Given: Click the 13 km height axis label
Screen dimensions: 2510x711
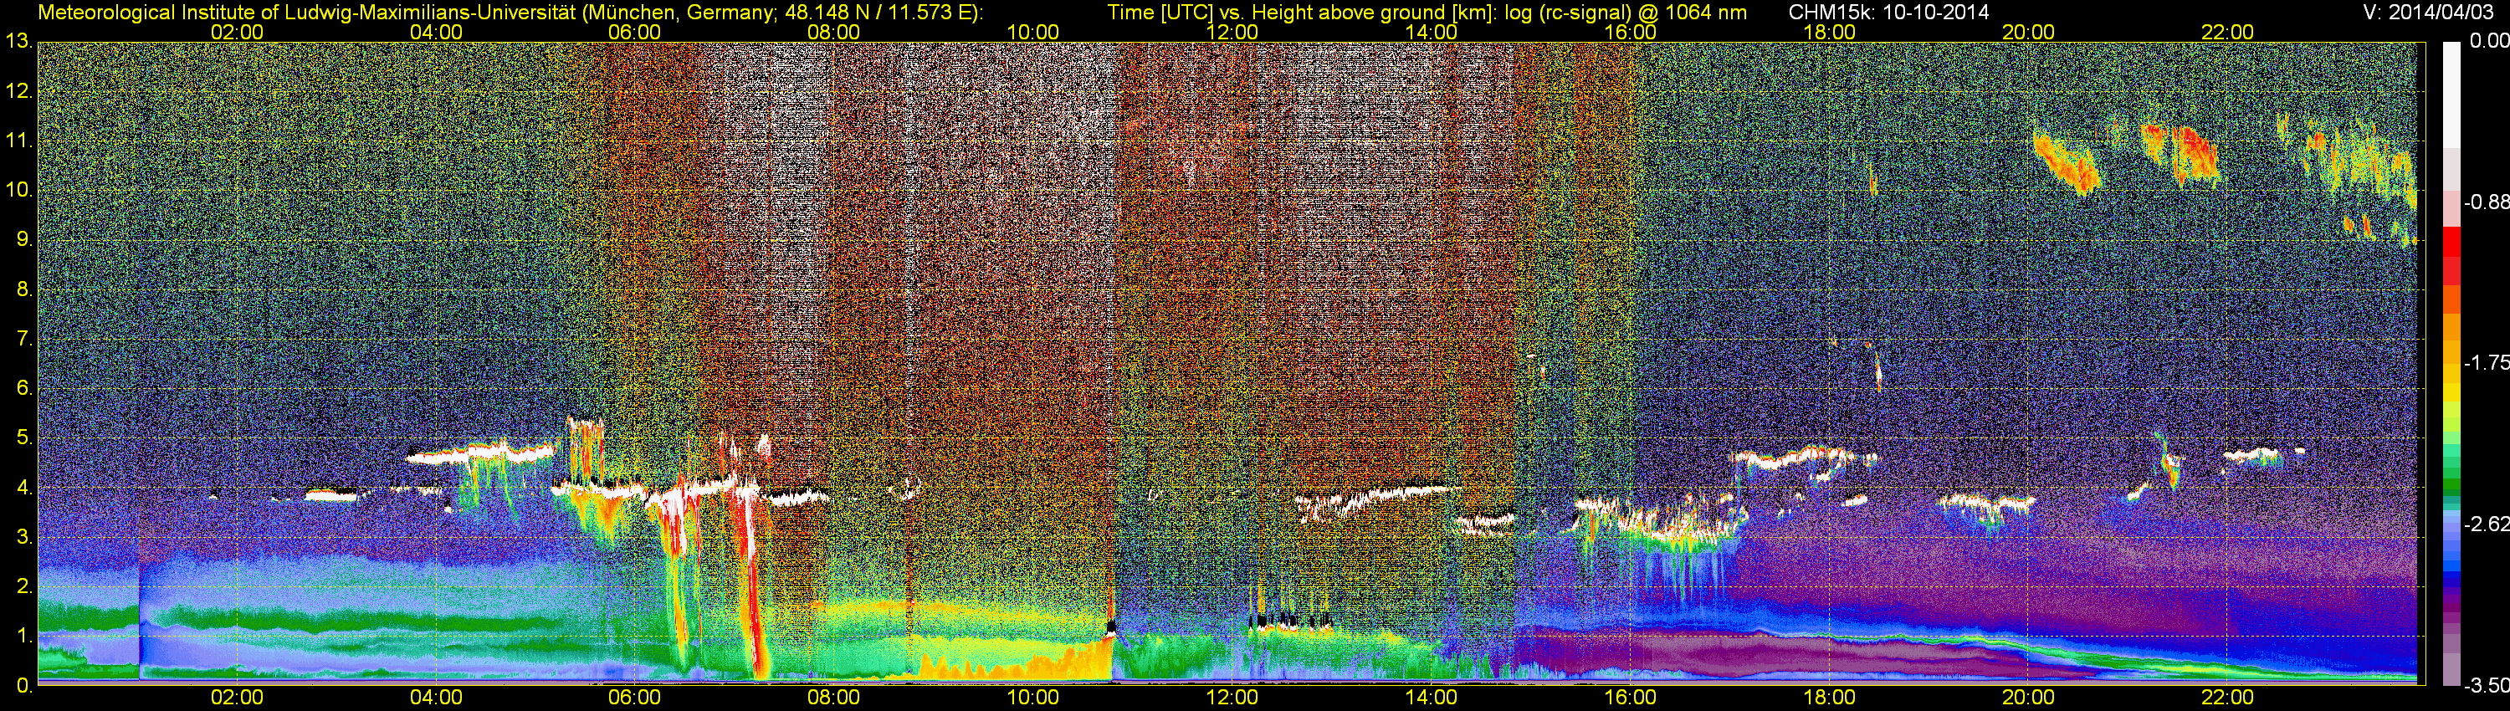Looking at the screenshot, I should (18, 41).
